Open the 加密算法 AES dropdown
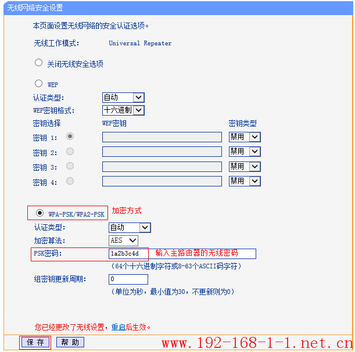Screen dimensions: 355x352 tap(123, 240)
